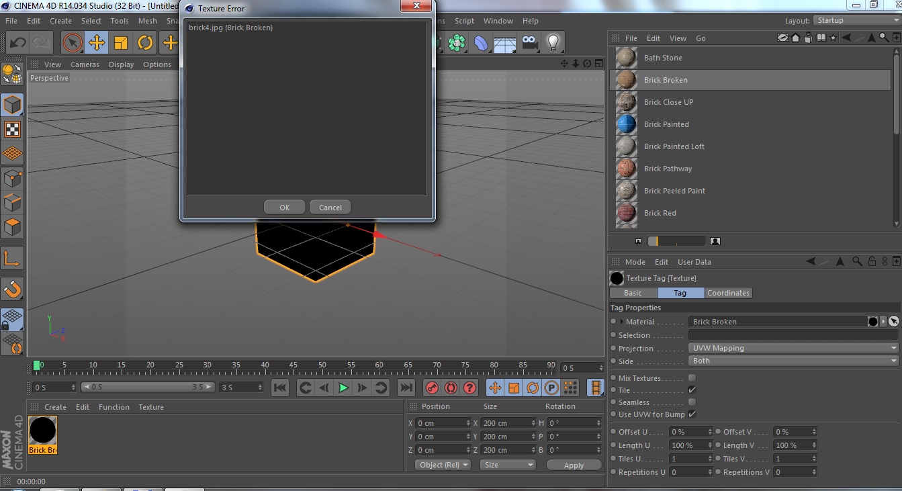Open the Mesh menu in menu bar
Screen dimensions: 902x491
[147, 21]
